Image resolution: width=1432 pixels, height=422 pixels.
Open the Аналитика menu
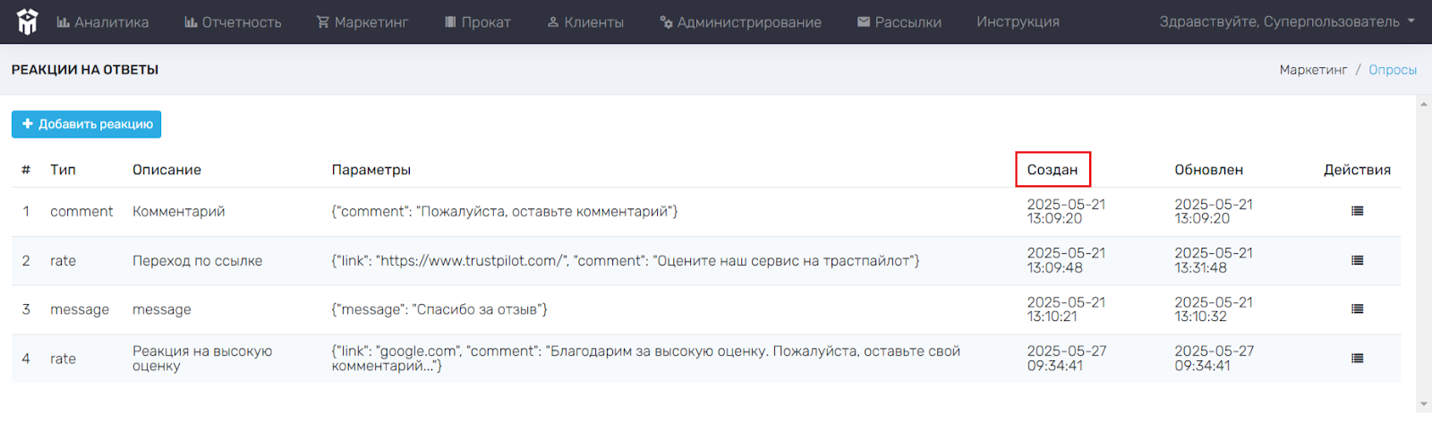103,21
